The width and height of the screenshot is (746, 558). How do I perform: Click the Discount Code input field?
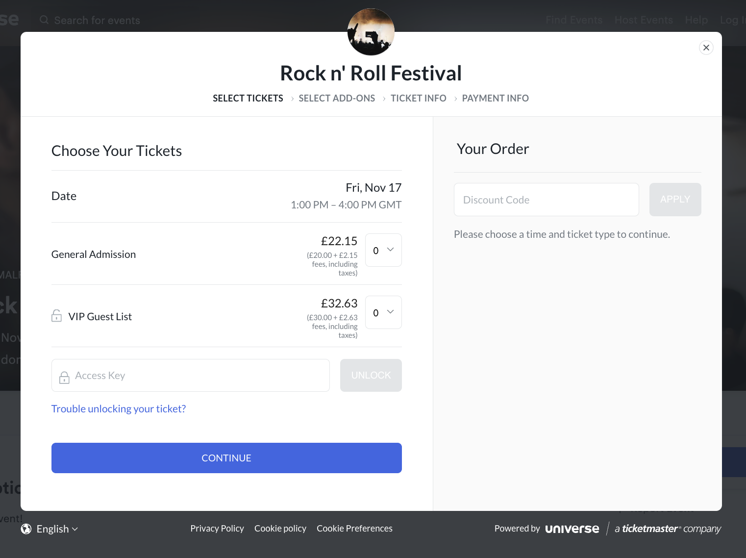tap(546, 200)
